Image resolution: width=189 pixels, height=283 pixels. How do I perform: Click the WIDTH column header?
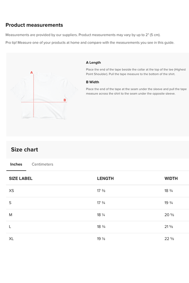[x=171, y=178]
